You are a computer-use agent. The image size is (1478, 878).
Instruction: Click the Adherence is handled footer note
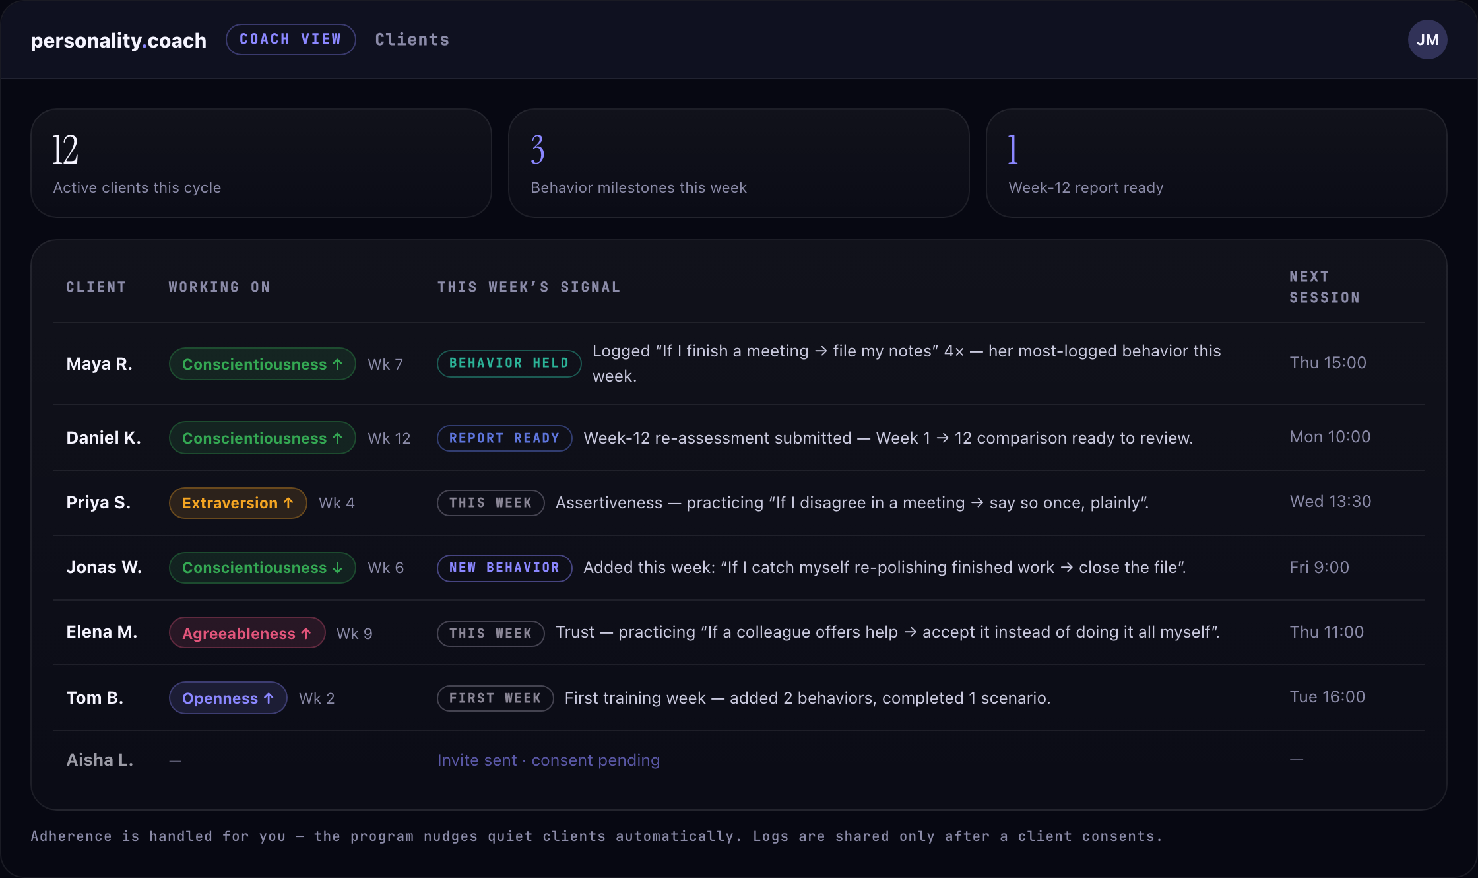[596, 836]
